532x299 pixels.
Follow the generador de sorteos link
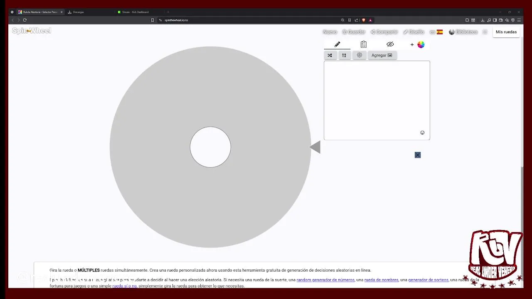point(428,280)
